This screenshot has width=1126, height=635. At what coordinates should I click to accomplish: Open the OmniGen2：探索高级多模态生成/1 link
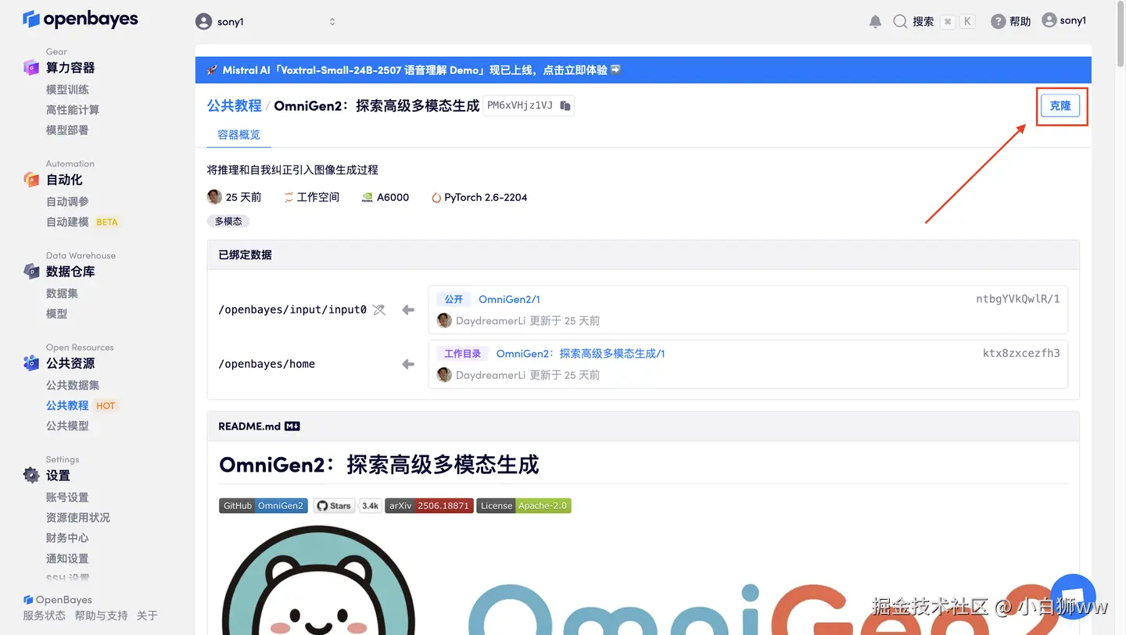[580, 354]
